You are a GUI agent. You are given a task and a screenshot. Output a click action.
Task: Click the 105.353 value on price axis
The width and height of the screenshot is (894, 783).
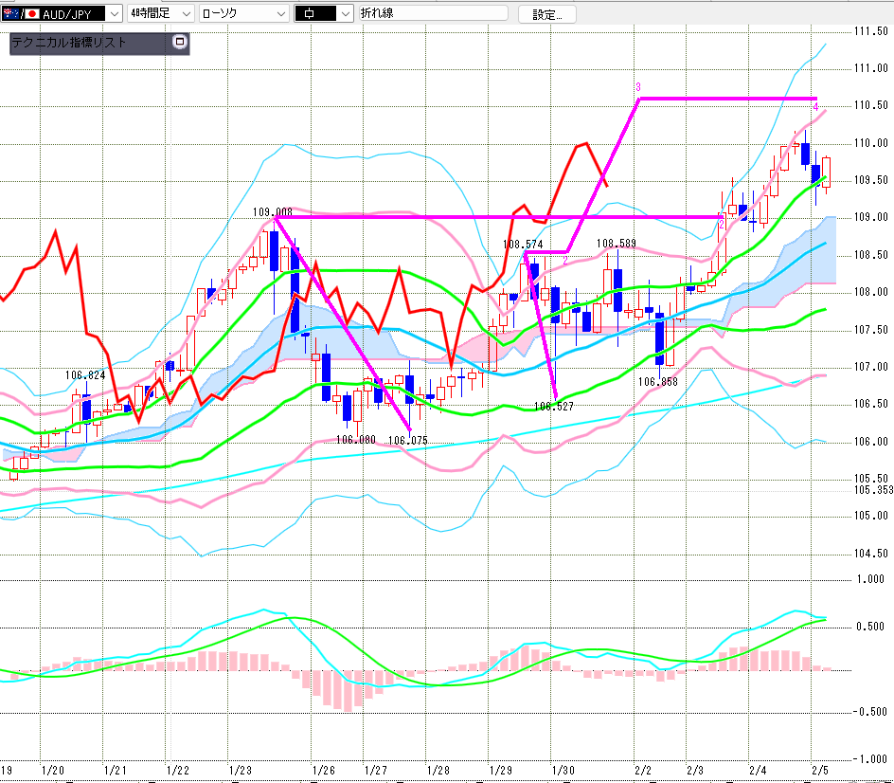coord(872,490)
